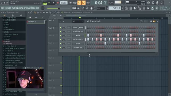Click the red record button

tap(58, 3)
